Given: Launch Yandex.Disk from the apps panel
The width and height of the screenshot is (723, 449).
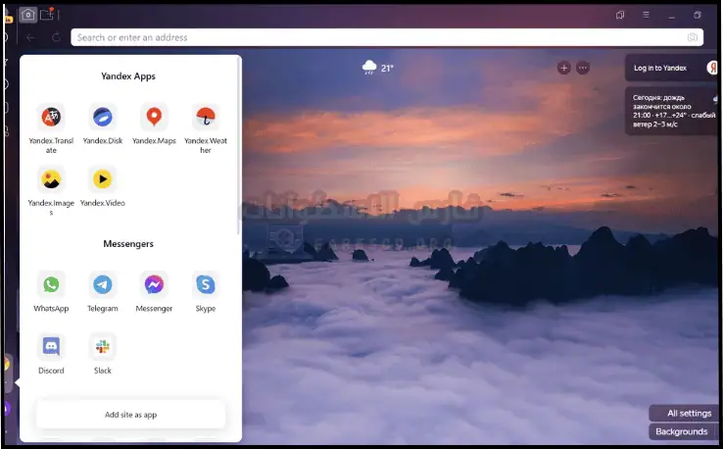Looking at the screenshot, I should pyautogui.click(x=103, y=118).
